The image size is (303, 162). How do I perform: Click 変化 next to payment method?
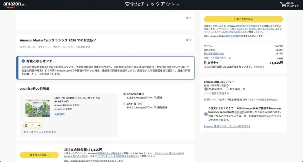pos(188,40)
